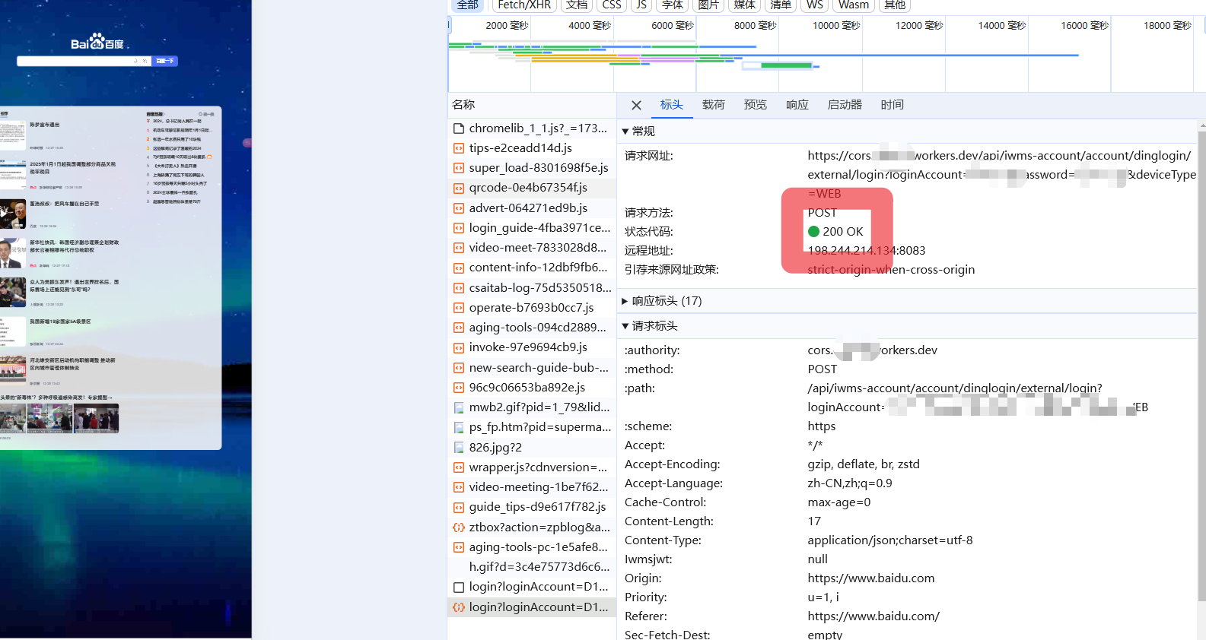Toggle the Wasm request type filter
Image resolution: width=1206 pixels, height=640 pixels.
coord(854,5)
